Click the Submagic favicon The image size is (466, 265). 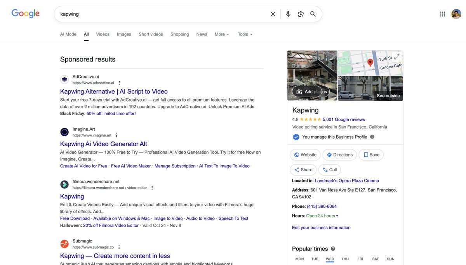click(x=64, y=244)
